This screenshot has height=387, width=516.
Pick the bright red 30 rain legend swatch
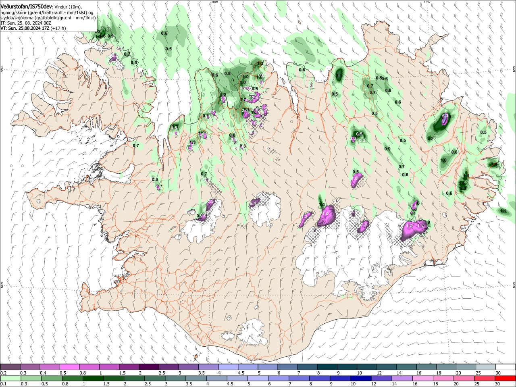tap(505, 378)
